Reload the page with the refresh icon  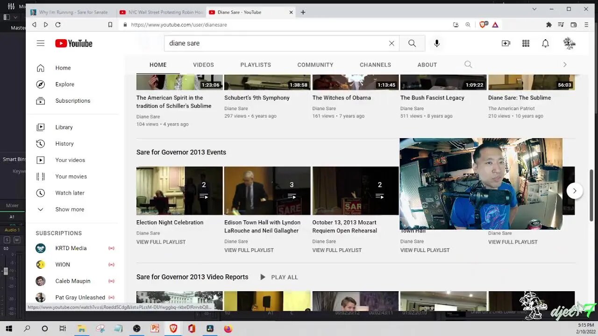click(58, 25)
